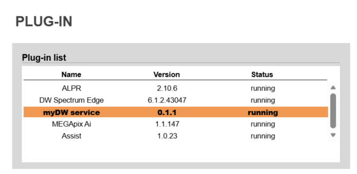The height and width of the screenshot is (174, 357).
Task: Click the Version column header
Action: 167,74
